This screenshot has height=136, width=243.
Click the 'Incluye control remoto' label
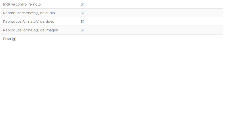coord(22,4)
